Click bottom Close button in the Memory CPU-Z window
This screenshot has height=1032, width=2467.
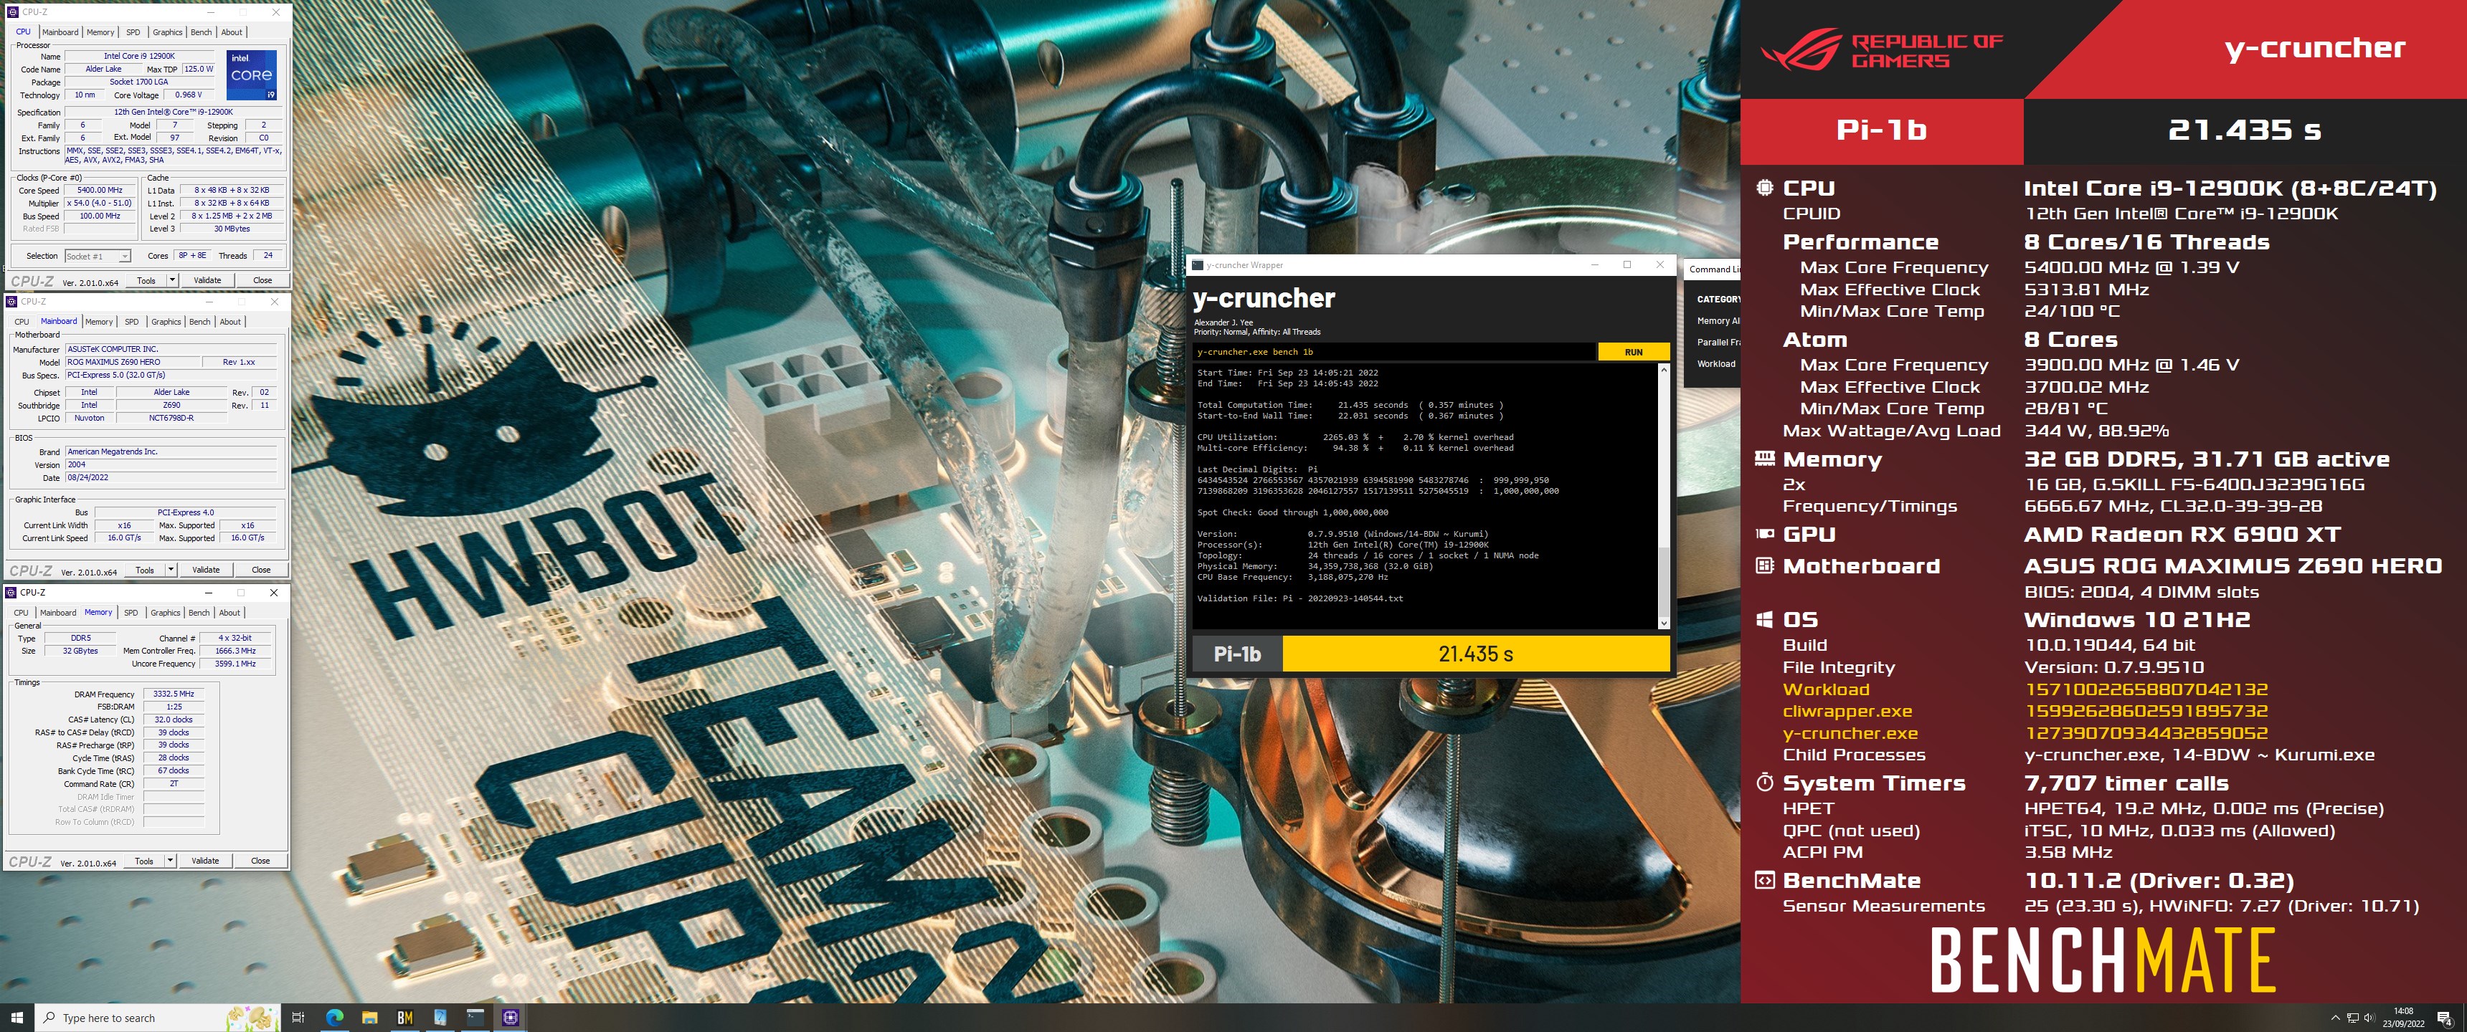(260, 861)
